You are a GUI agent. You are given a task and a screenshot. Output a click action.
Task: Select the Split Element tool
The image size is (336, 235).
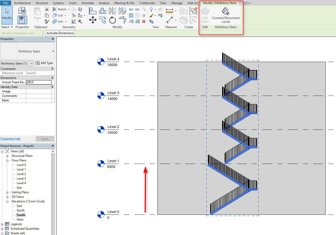point(131,9)
